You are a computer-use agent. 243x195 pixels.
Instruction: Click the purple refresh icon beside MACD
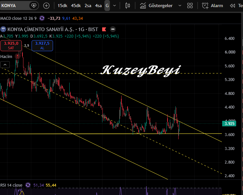[x=42, y=18]
